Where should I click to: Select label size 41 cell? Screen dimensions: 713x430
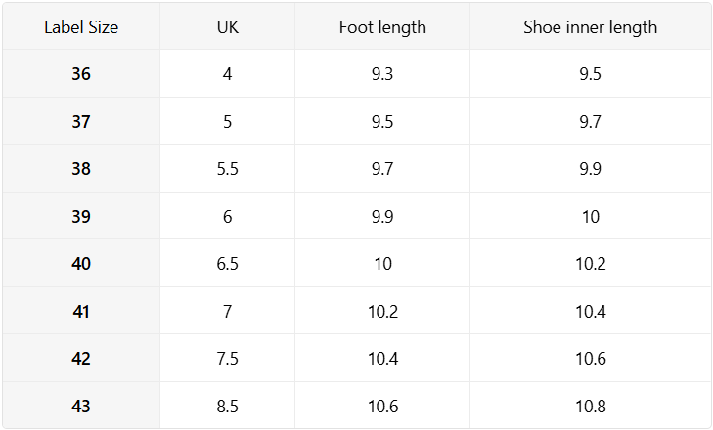[x=81, y=312]
